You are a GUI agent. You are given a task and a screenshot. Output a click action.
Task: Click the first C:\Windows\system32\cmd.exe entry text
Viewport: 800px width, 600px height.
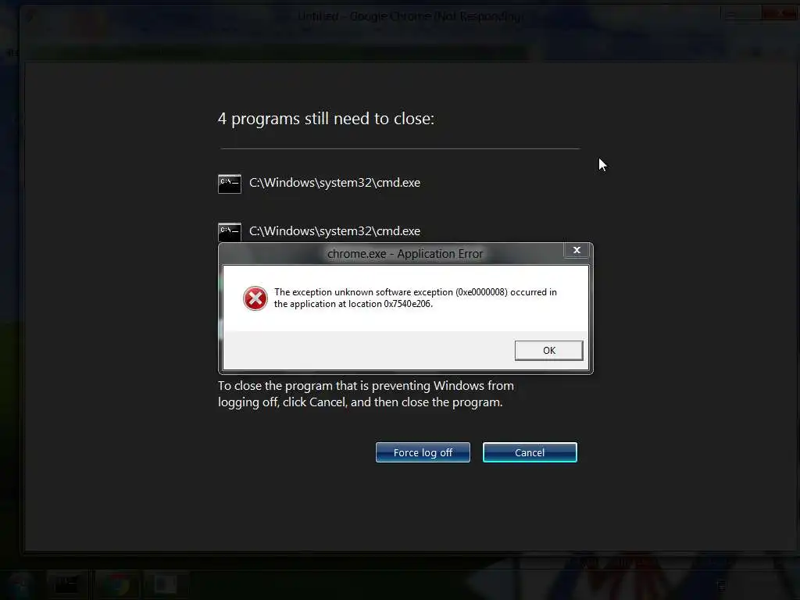tap(334, 183)
